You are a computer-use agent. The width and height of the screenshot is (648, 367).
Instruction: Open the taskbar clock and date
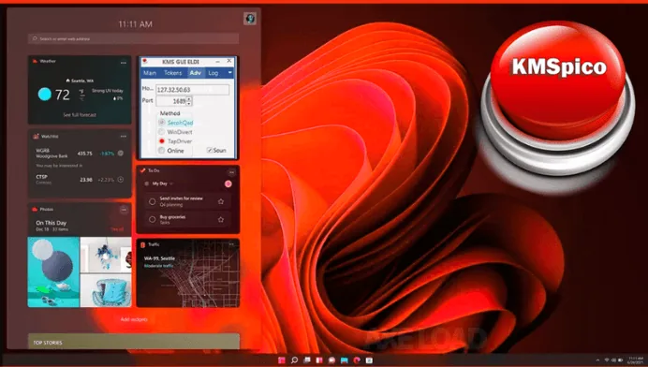click(x=636, y=360)
